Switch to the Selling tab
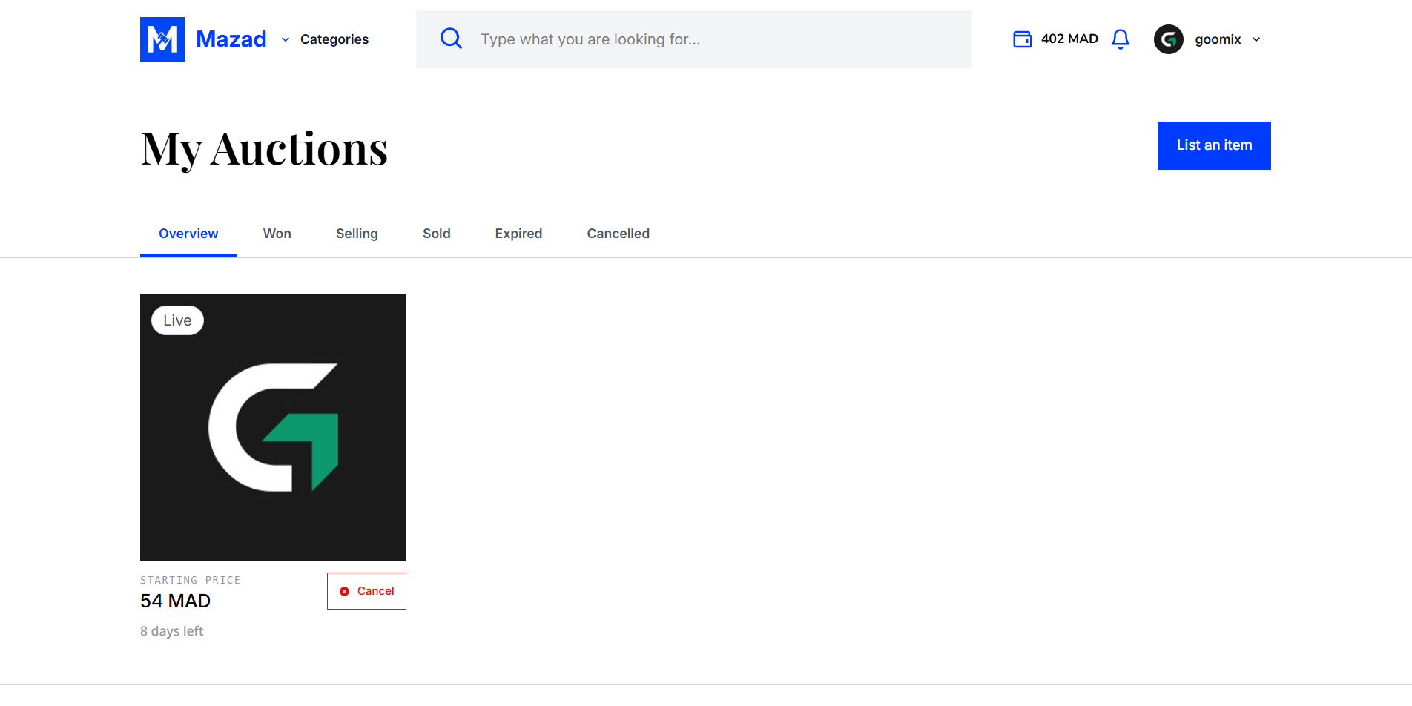This screenshot has height=706, width=1412. click(357, 234)
